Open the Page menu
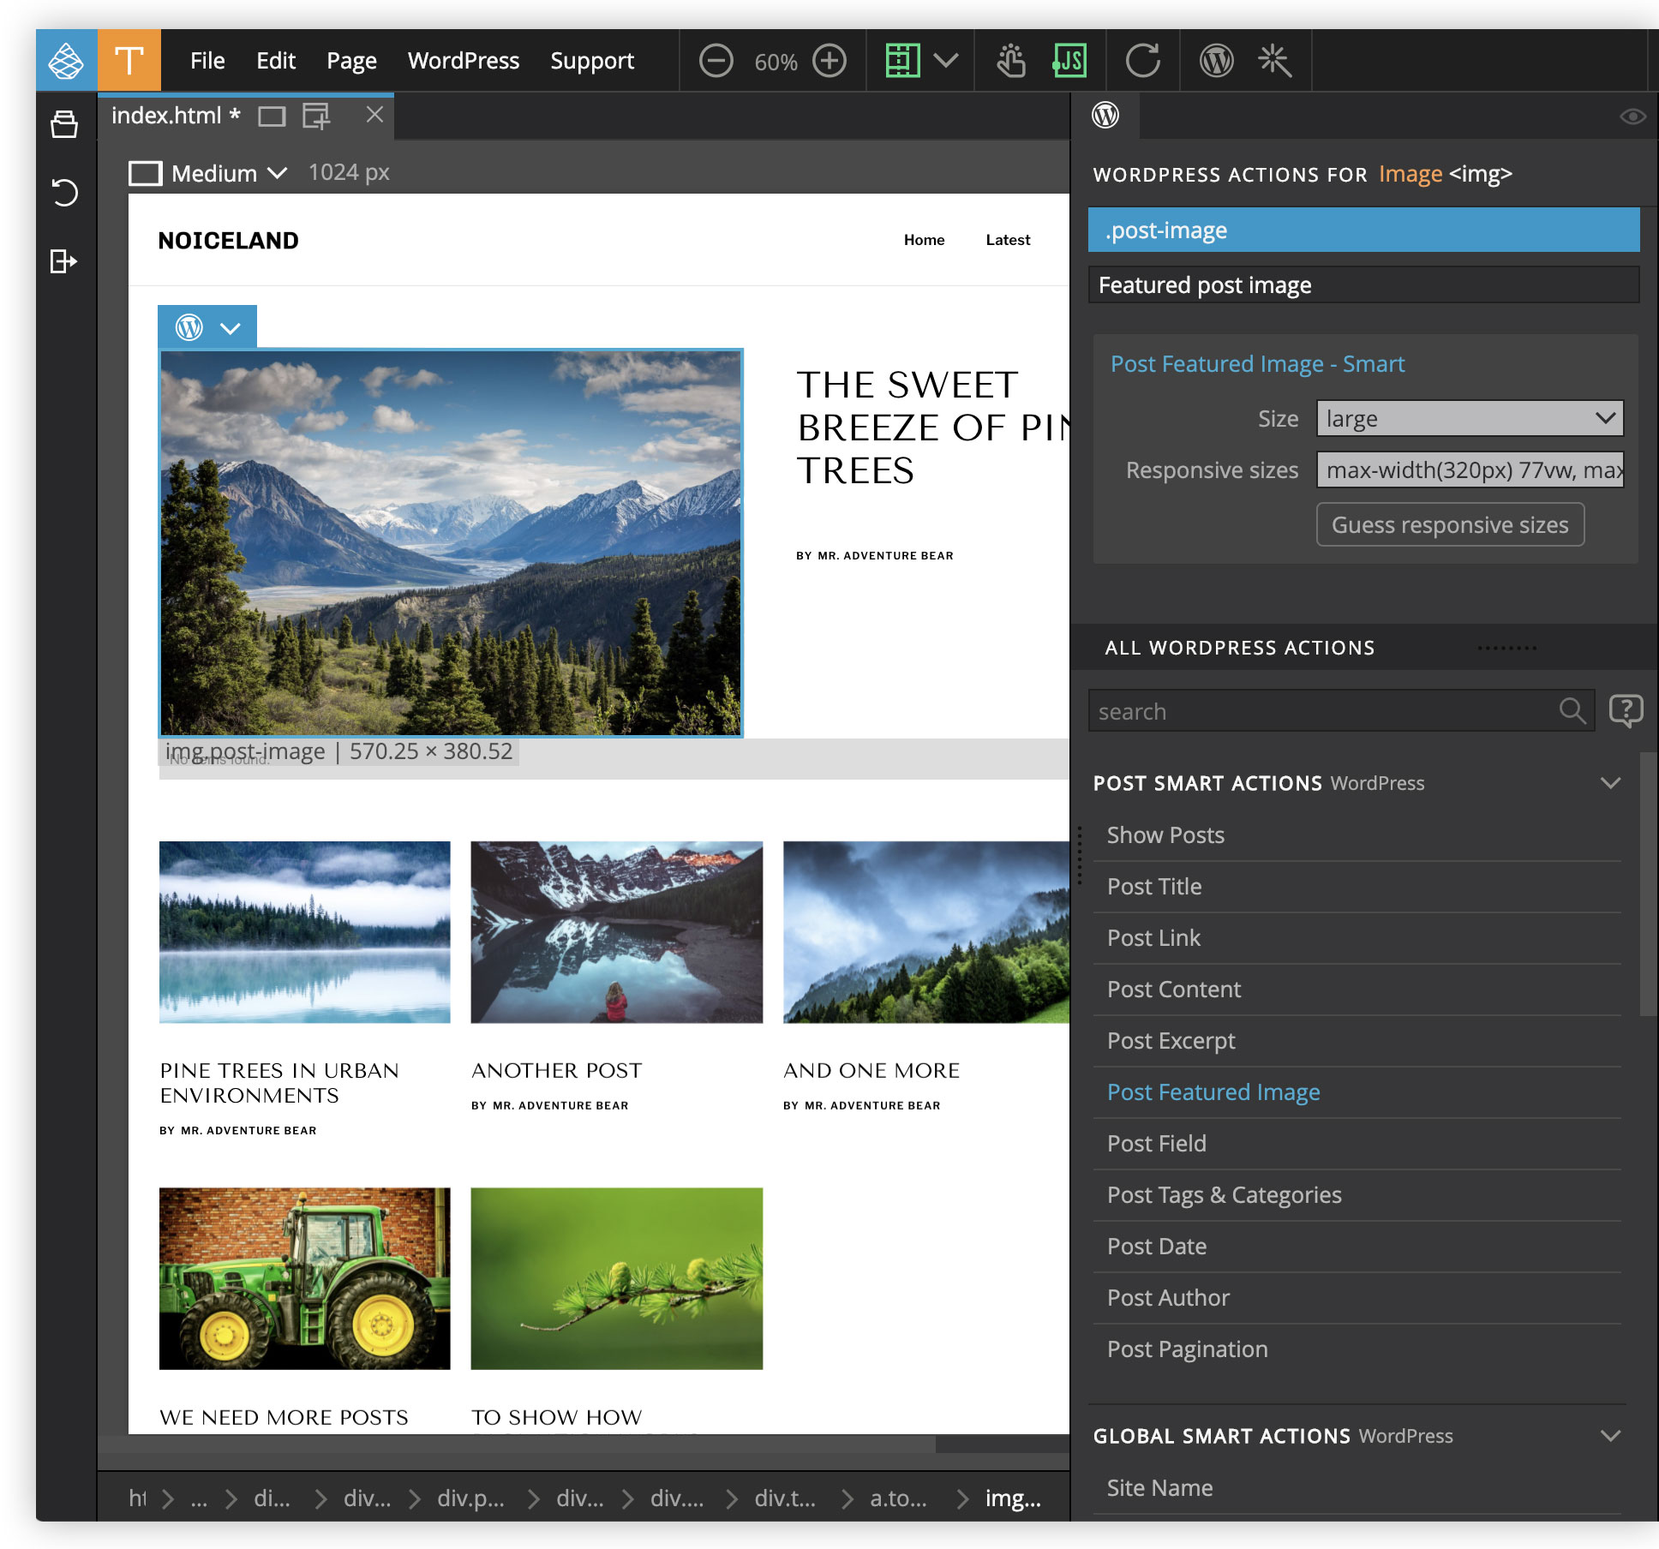This screenshot has height=1549, width=1659. point(351,61)
